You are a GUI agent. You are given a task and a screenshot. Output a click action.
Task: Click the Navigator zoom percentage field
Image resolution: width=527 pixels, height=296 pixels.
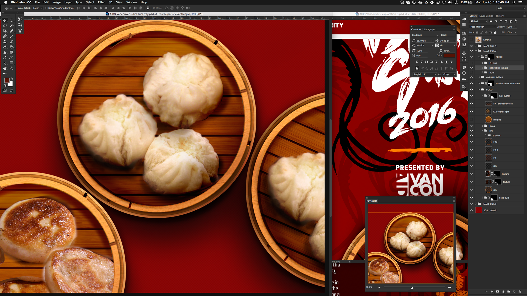point(369,287)
